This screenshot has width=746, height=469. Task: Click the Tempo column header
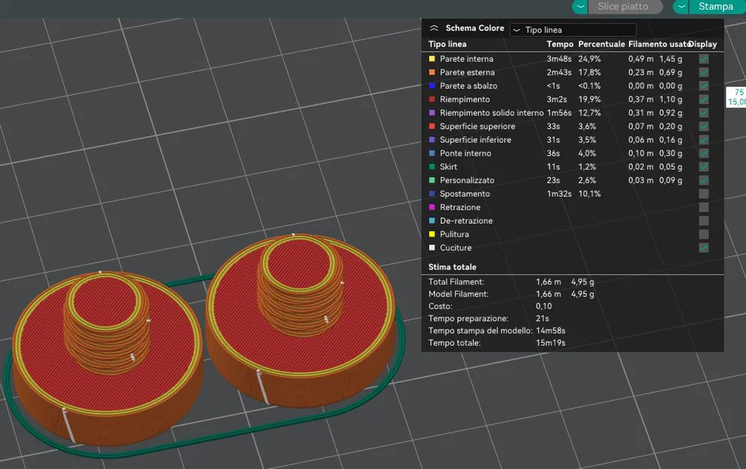pyautogui.click(x=560, y=44)
